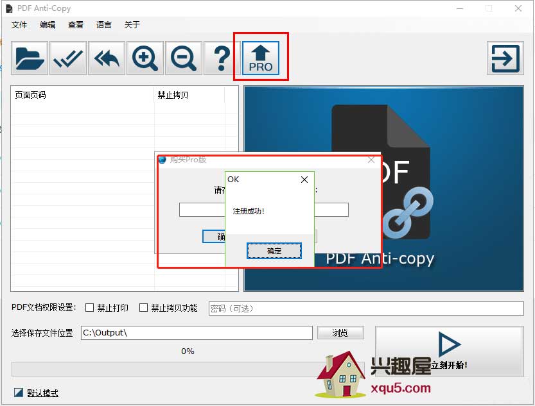
Task: Open the 编辑 menu
Action: [x=48, y=25]
